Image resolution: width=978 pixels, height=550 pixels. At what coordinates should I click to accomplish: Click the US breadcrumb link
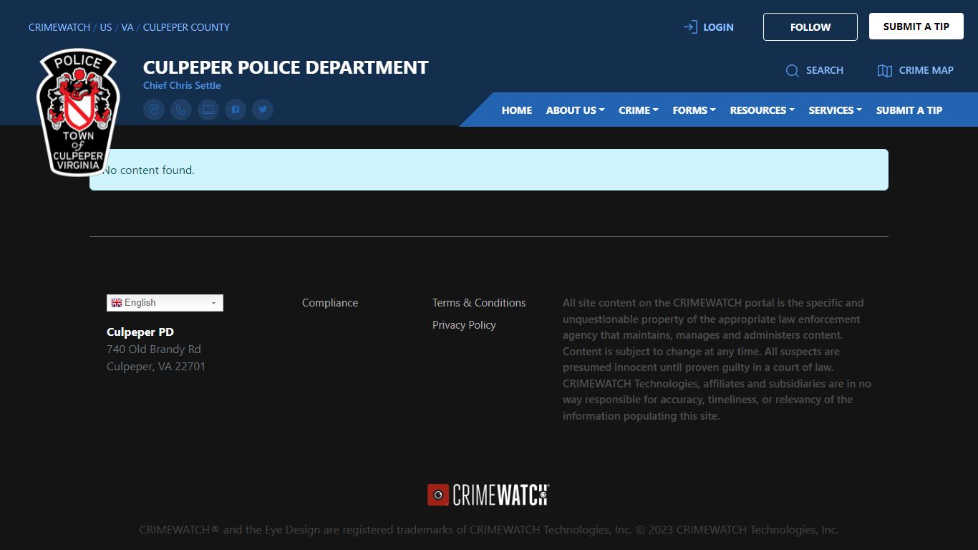tap(106, 27)
